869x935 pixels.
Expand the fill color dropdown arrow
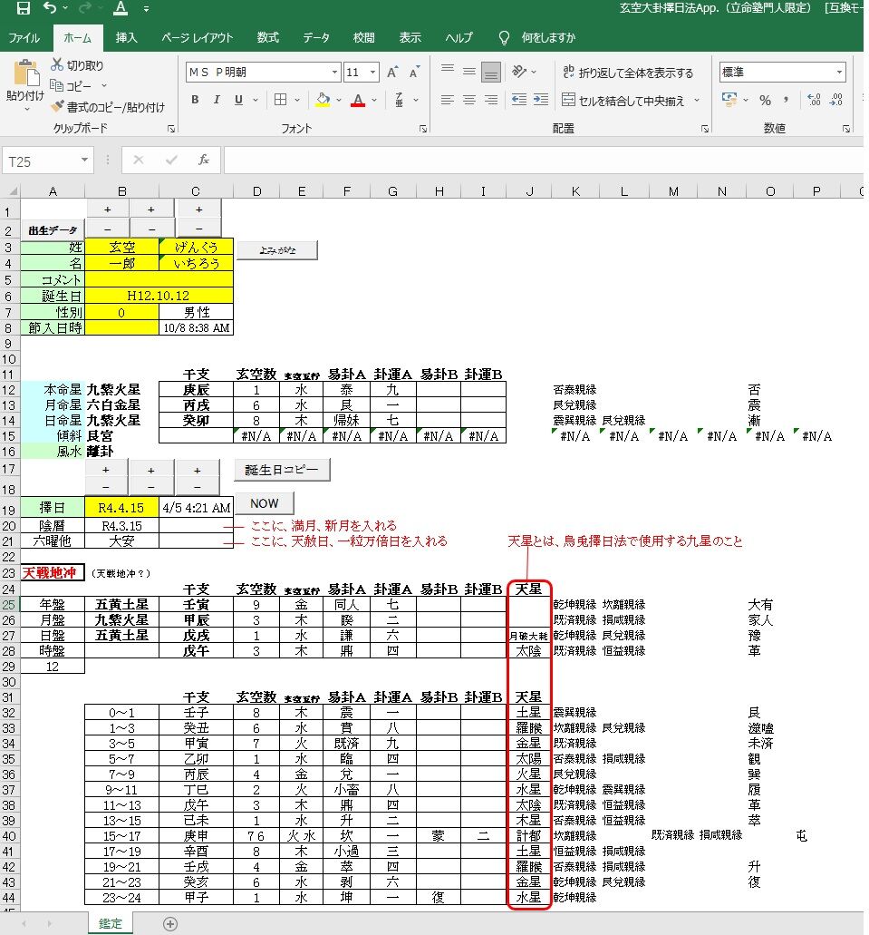tap(339, 100)
